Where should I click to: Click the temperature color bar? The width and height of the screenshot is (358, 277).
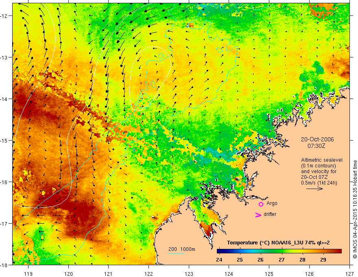coord(279,251)
